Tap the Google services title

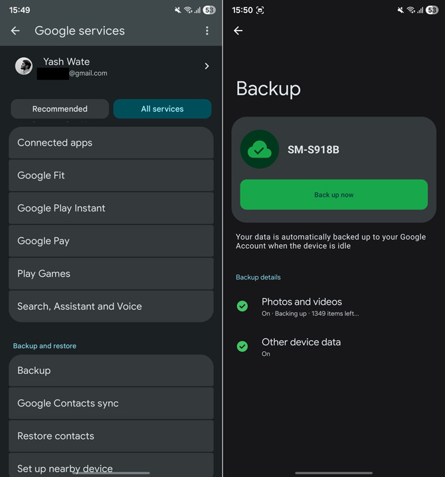pyautogui.click(x=80, y=31)
